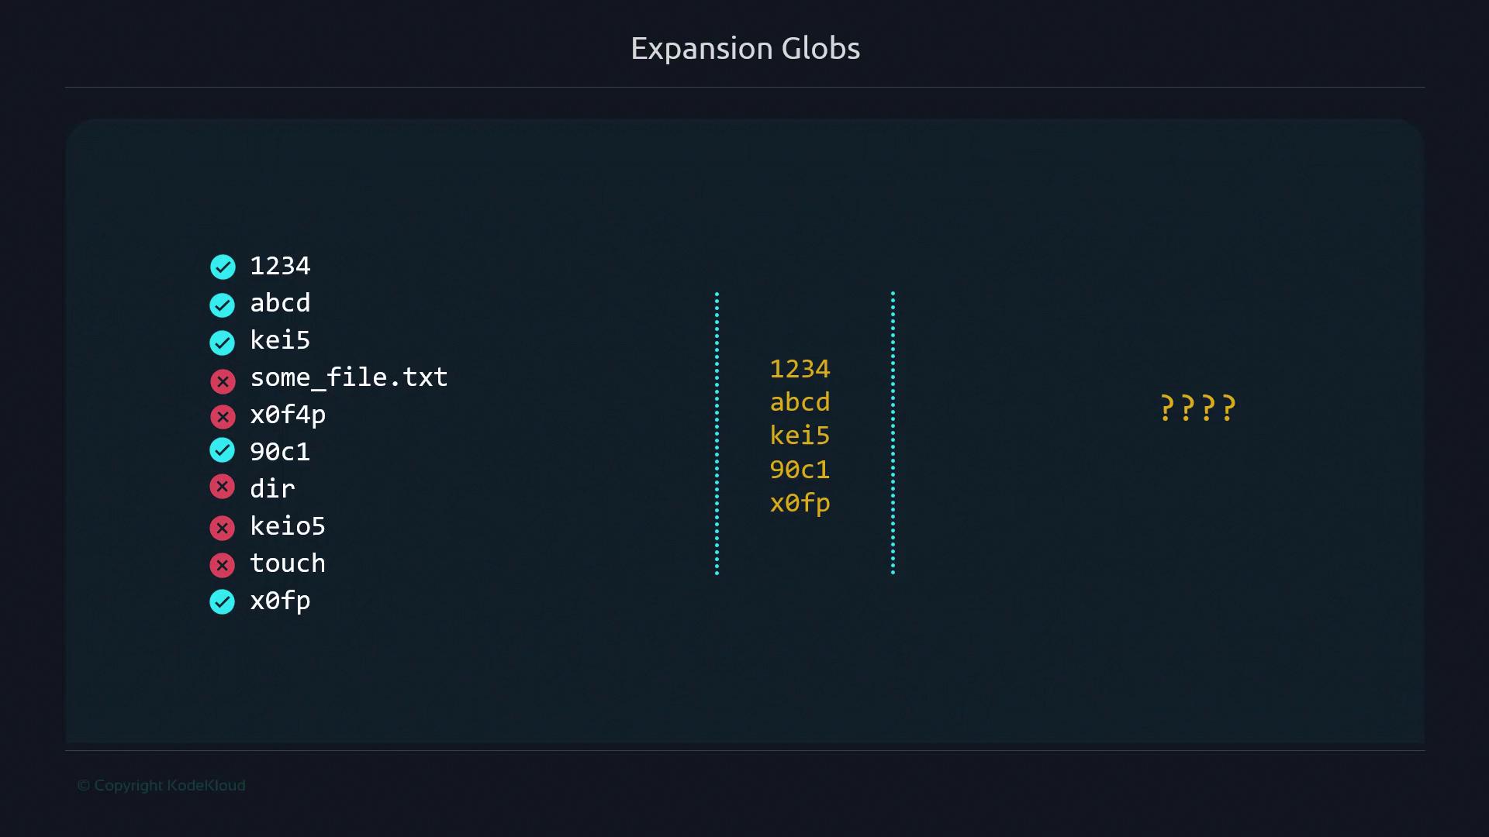Click the green checkmark beside 1234
Viewport: 1489px width, 837px height.
tap(223, 267)
